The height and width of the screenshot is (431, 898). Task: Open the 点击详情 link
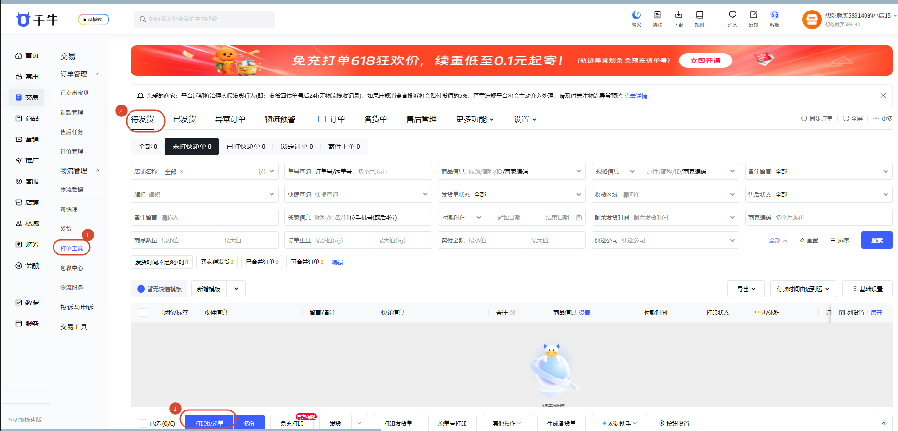coord(636,96)
